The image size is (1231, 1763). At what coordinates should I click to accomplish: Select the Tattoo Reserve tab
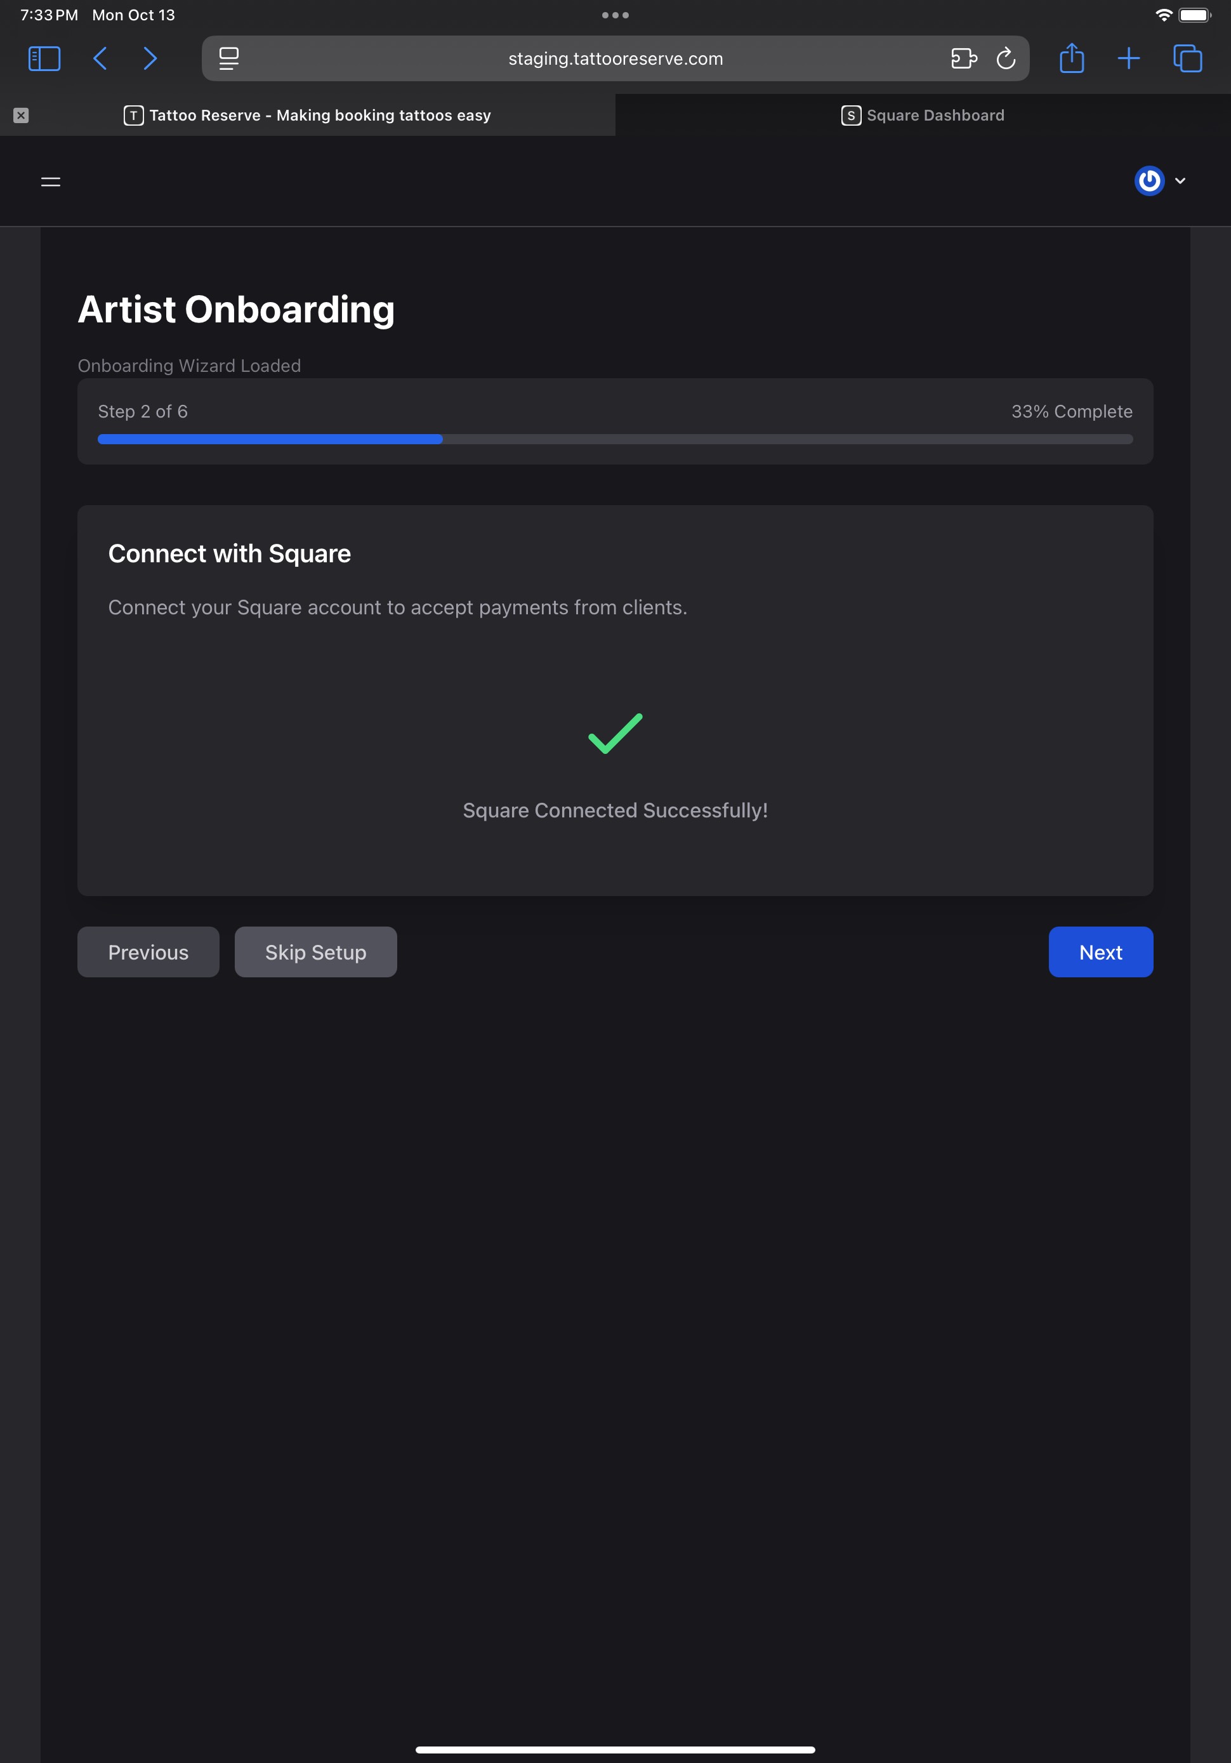(307, 115)
